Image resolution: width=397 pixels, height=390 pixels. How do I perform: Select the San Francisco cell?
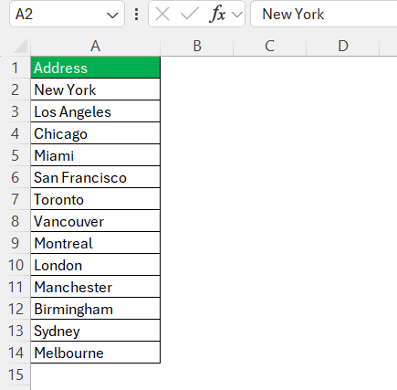click(x=95, y=177)
